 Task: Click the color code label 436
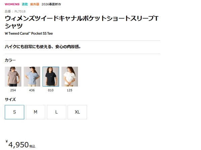click(x=32, y=90)
